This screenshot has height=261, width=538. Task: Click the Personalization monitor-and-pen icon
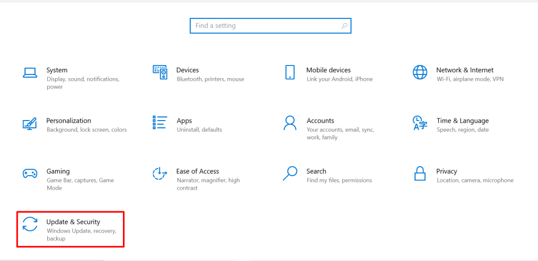click(30, 124)
